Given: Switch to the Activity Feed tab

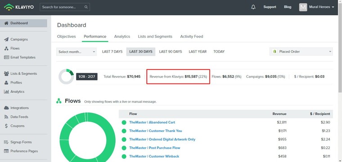Looking at the screenshot, I should point(192,36).
